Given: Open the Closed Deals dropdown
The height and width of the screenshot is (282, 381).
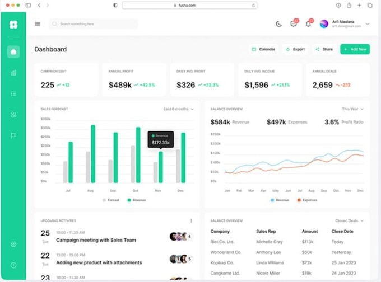Looking at the screenshot, I should 350,220.
